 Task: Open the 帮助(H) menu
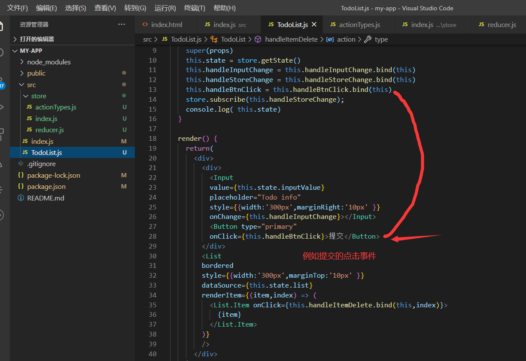point(225,8)
